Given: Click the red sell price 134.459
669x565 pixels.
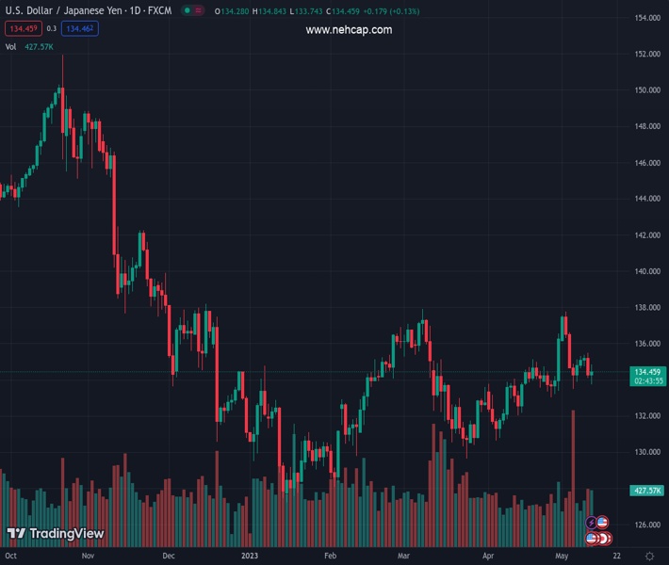Looking at the screenshot, I should (x=23, y=29).
